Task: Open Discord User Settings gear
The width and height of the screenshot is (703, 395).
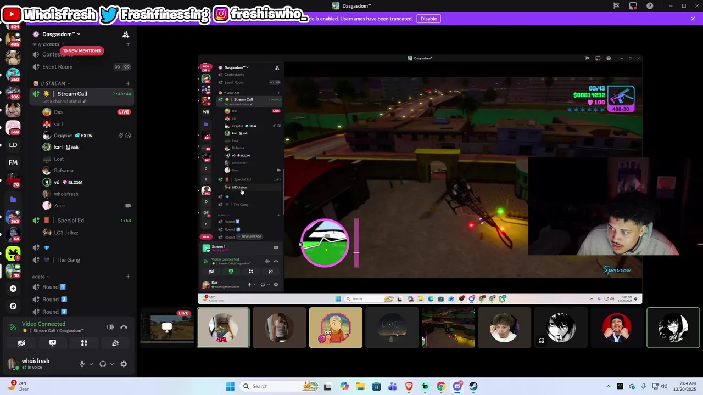Action: [x=124, y=364]
